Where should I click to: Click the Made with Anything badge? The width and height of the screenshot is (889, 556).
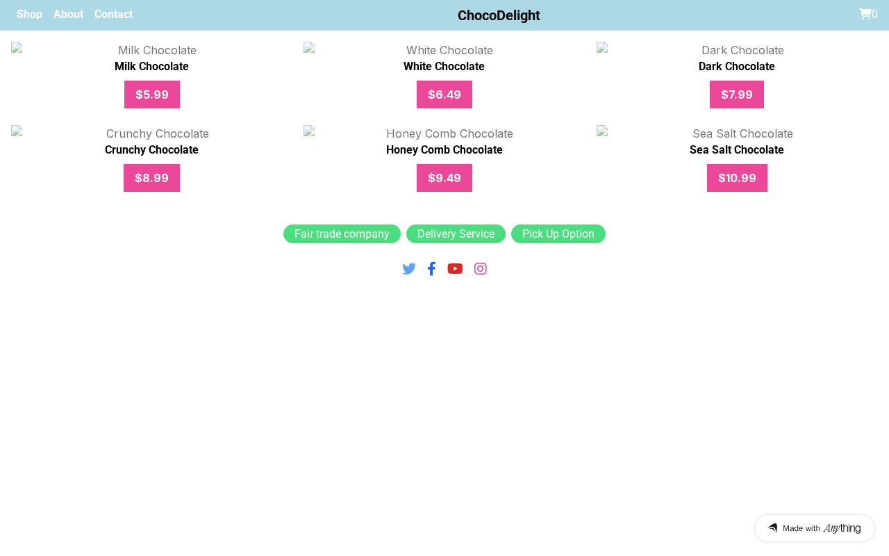click(814, 528)
